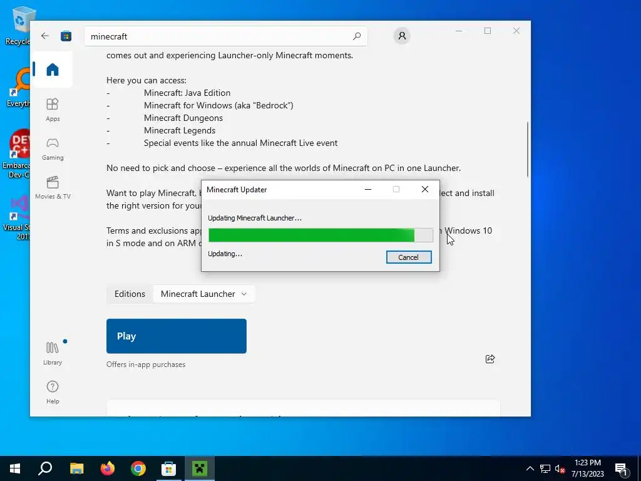The image size is (641, 481).
Task: Select the Embarcadero Dev-C++ desktop shortcut
Action: 16,154
